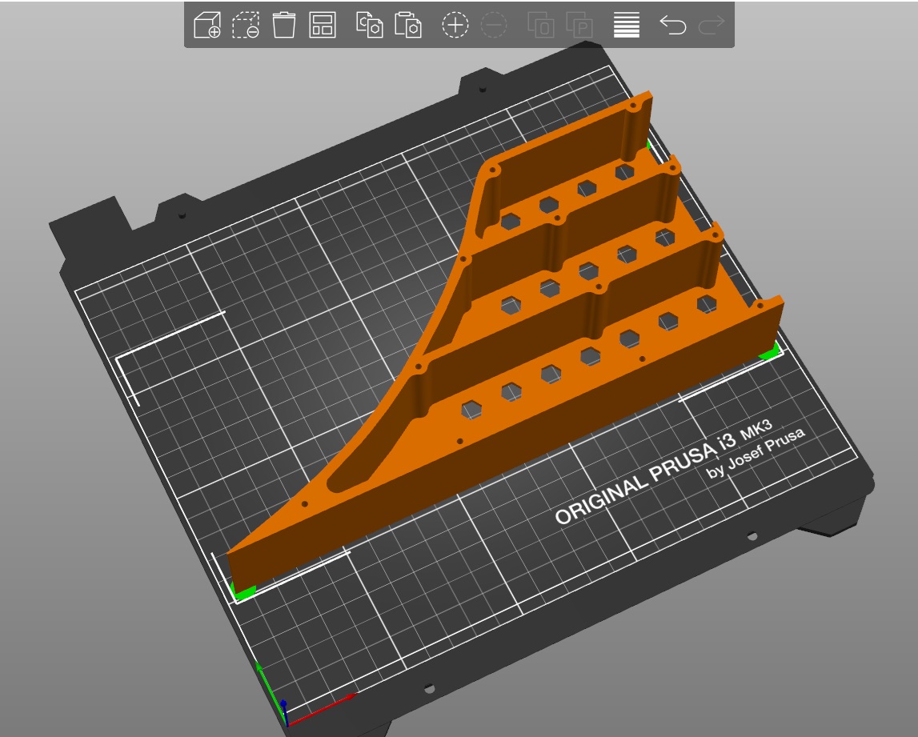Add another instance of the object
The image size is (918, 737).
[455, 26]
